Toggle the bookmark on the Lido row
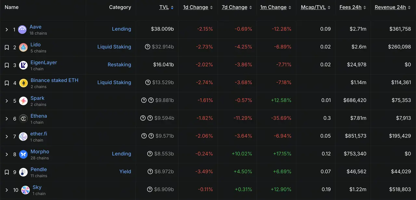Viewport: 416px width, 200px height. [6, 47]
